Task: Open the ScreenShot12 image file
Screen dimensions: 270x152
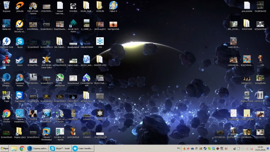Action: pyautogui.click(x=47, y=44)
